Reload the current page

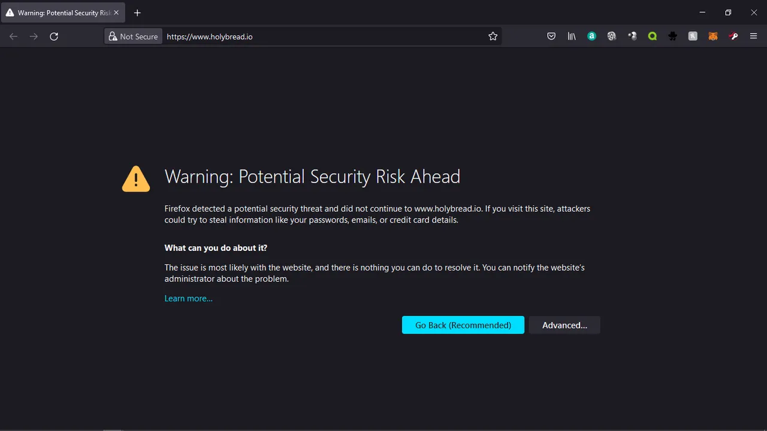pyautogui.click(x=54, y=37)
